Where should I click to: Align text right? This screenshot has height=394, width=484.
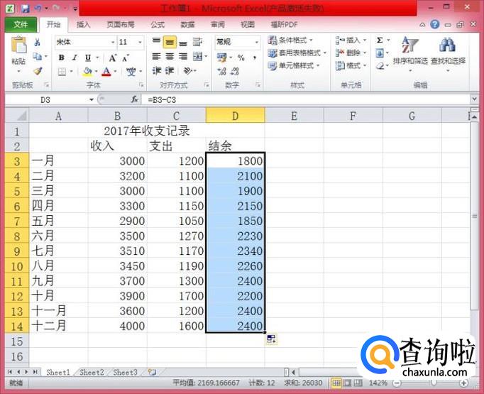183,57
